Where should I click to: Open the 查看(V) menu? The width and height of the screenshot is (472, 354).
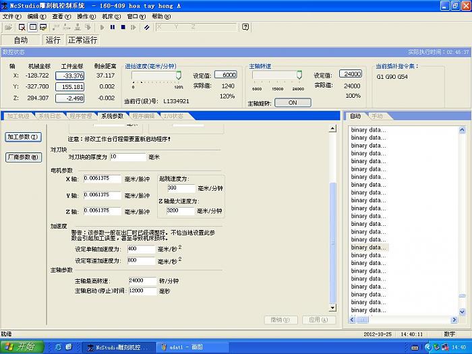(x=61, y=17)
